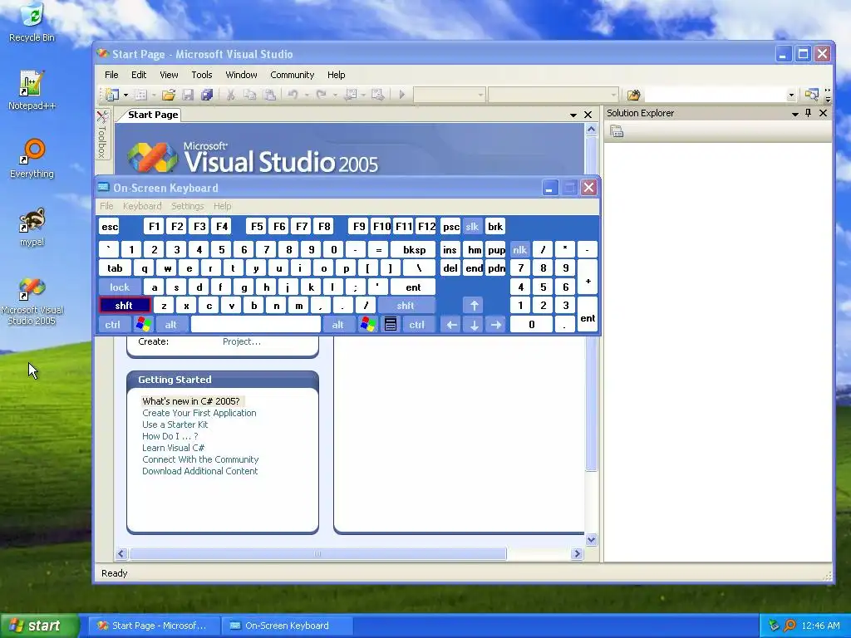Open the New Project dropdown arrow
This screenshot has height=638, width=851.
click(x=125, y=95)
